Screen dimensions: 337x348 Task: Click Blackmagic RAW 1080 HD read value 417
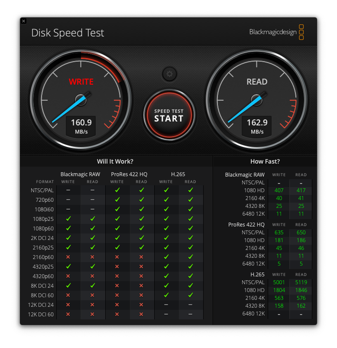pos(301,190)
